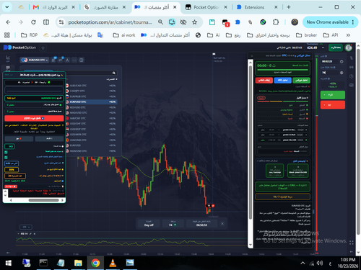Open the trading sidebar icon at top left
The image size is (361, 270).
coord(8,58)
